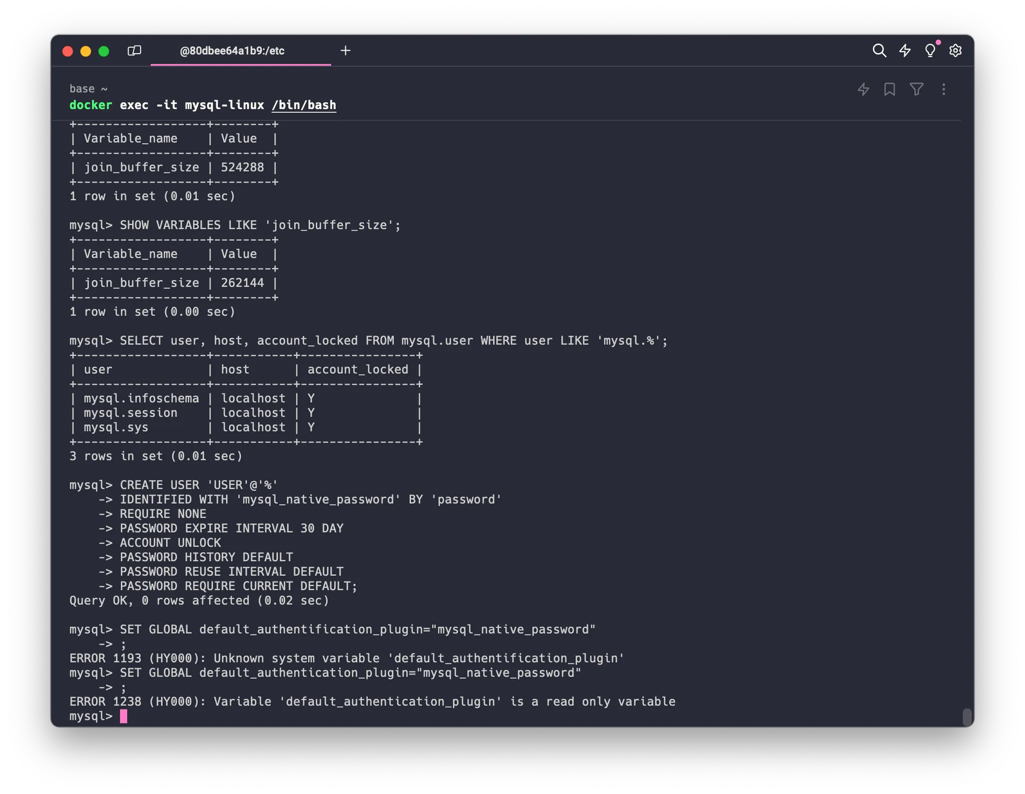This screenshot has width=1025, height=794.
Task: Bookmark the docker exec command block
Action: pos(889,90)
